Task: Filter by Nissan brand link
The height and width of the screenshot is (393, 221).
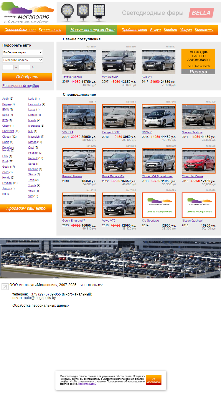Action: click(x=32, y=142)
